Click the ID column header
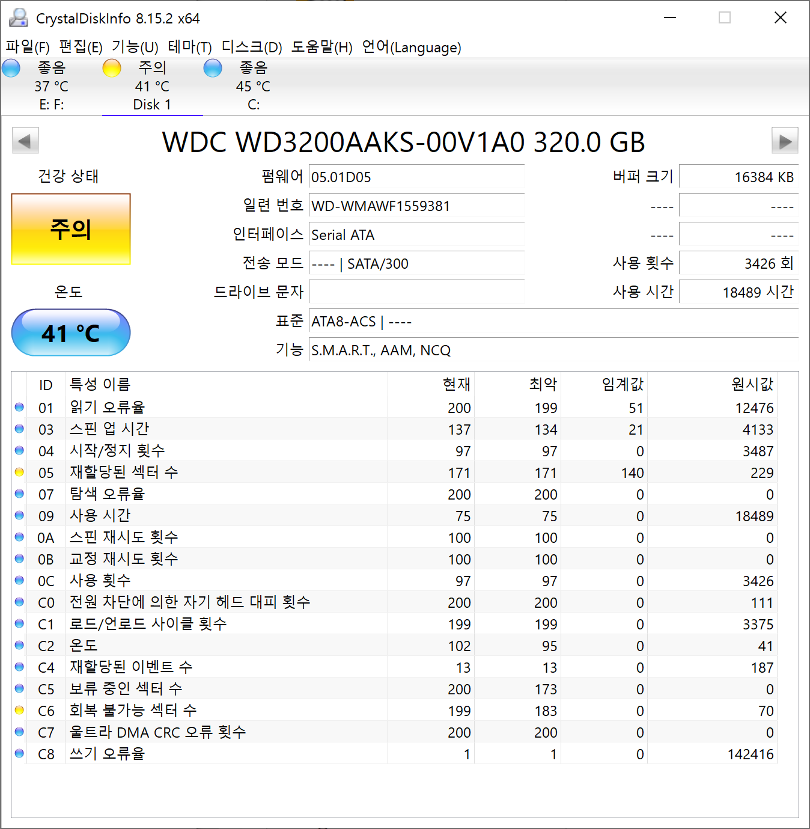Screen dimensions: 810x829 (46, 384)
